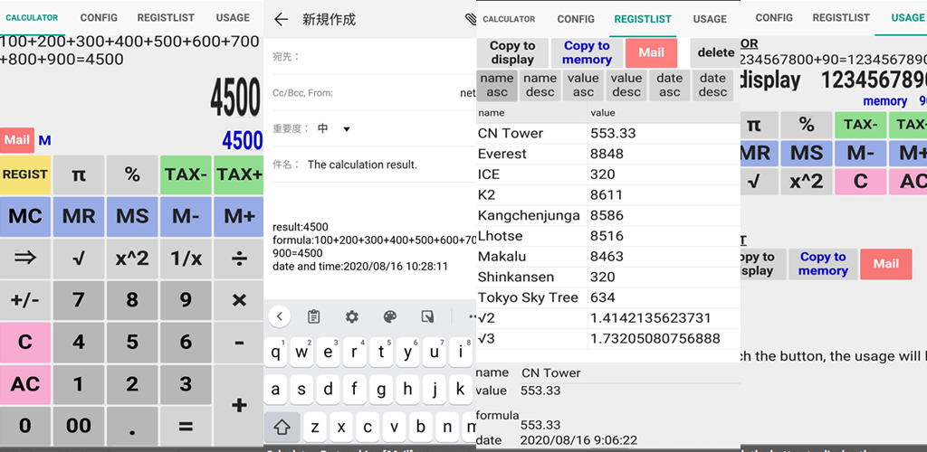Tap the paperclip attachment icon in mail compose
The image size is (927, 452).
click(x=471, y=19)
